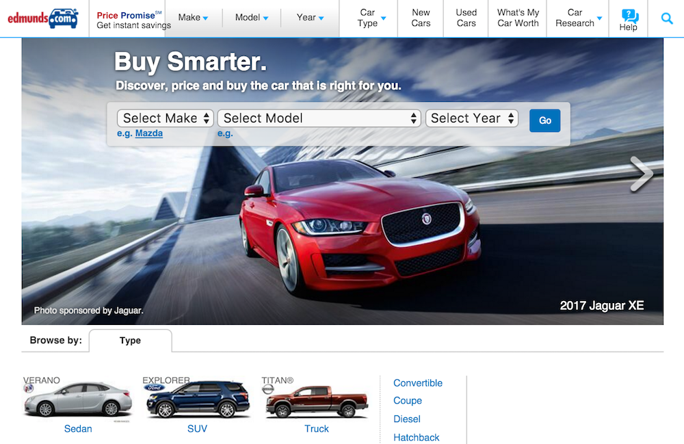Click the Nissan logo beside Titan
The height and width of the screenshot is (444, 684).
pyautogui.click(x=268, y=389)
